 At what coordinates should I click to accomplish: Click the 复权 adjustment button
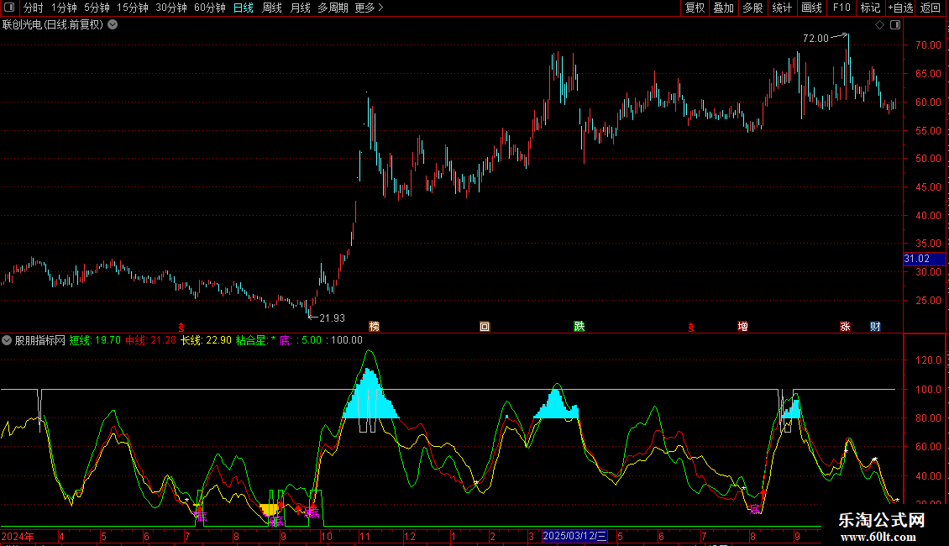pos(695,8)
